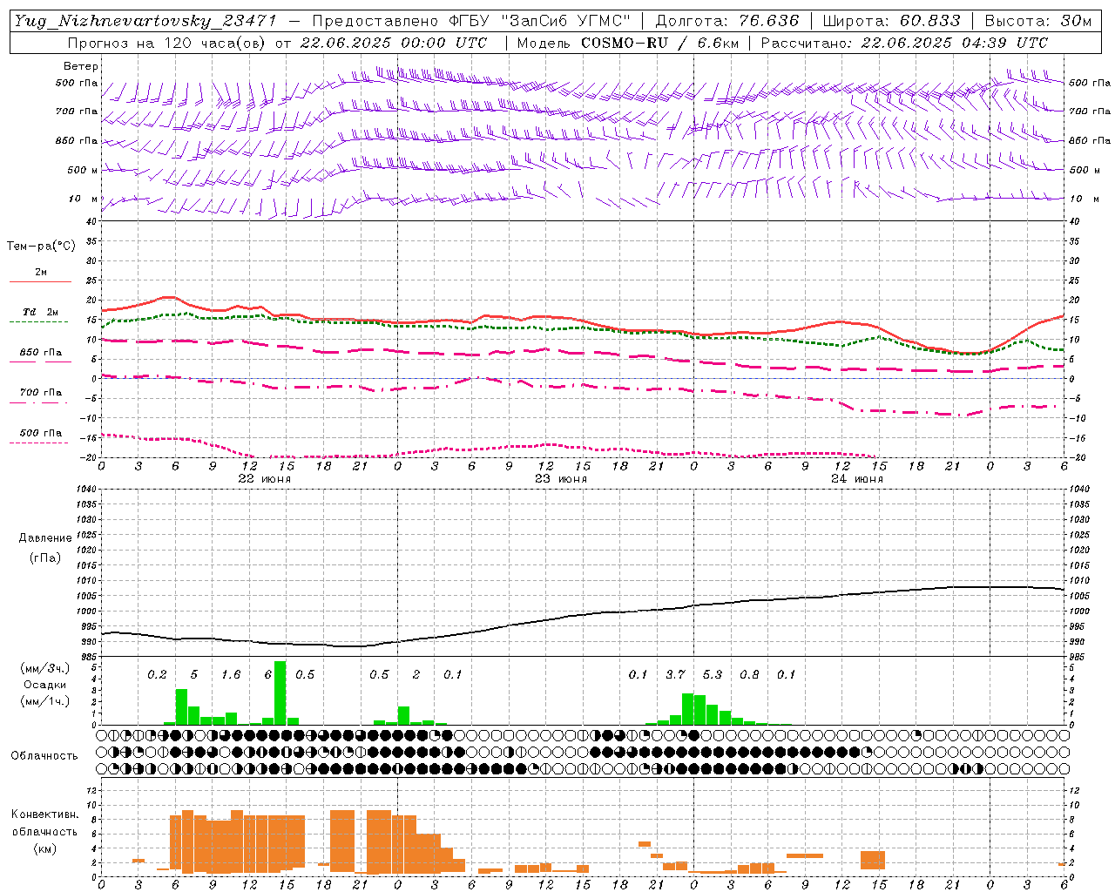Click the station title Yug_Nizhnevartovsky_23471
This screenshot has height=892, width=1115.
[x=146, y=21]
